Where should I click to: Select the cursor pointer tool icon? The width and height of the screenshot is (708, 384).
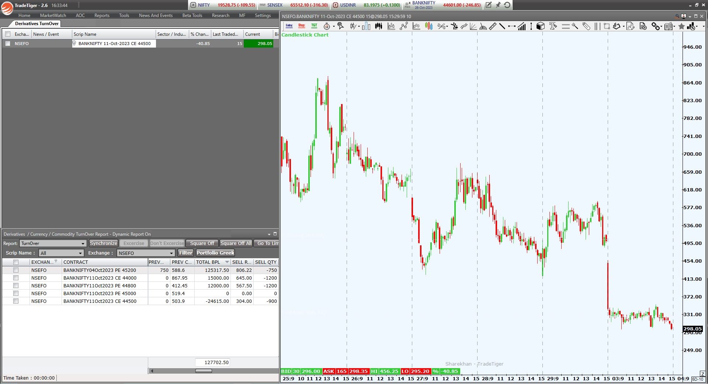click(x=341, y=26)
